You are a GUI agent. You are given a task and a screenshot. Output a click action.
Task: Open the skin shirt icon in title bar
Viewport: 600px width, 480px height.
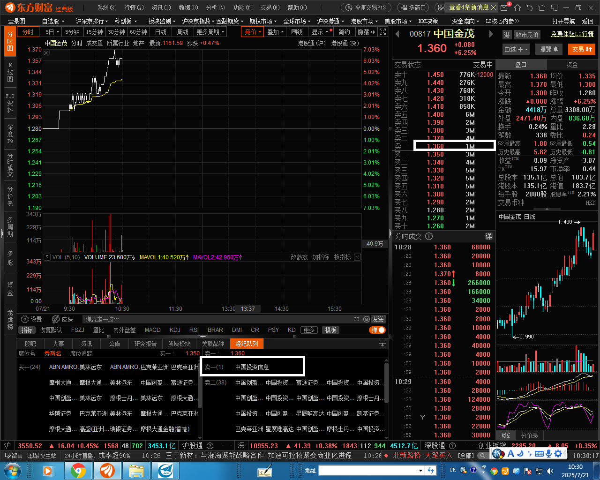pyautogui.click(x=542, y=7)
